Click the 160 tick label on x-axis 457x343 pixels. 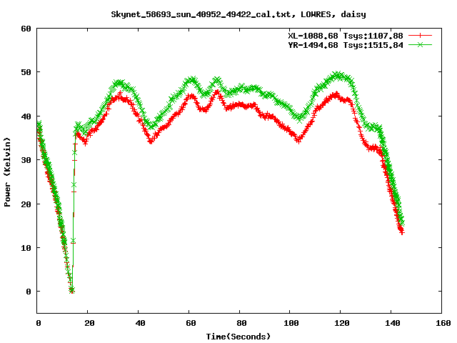point(441,324)
